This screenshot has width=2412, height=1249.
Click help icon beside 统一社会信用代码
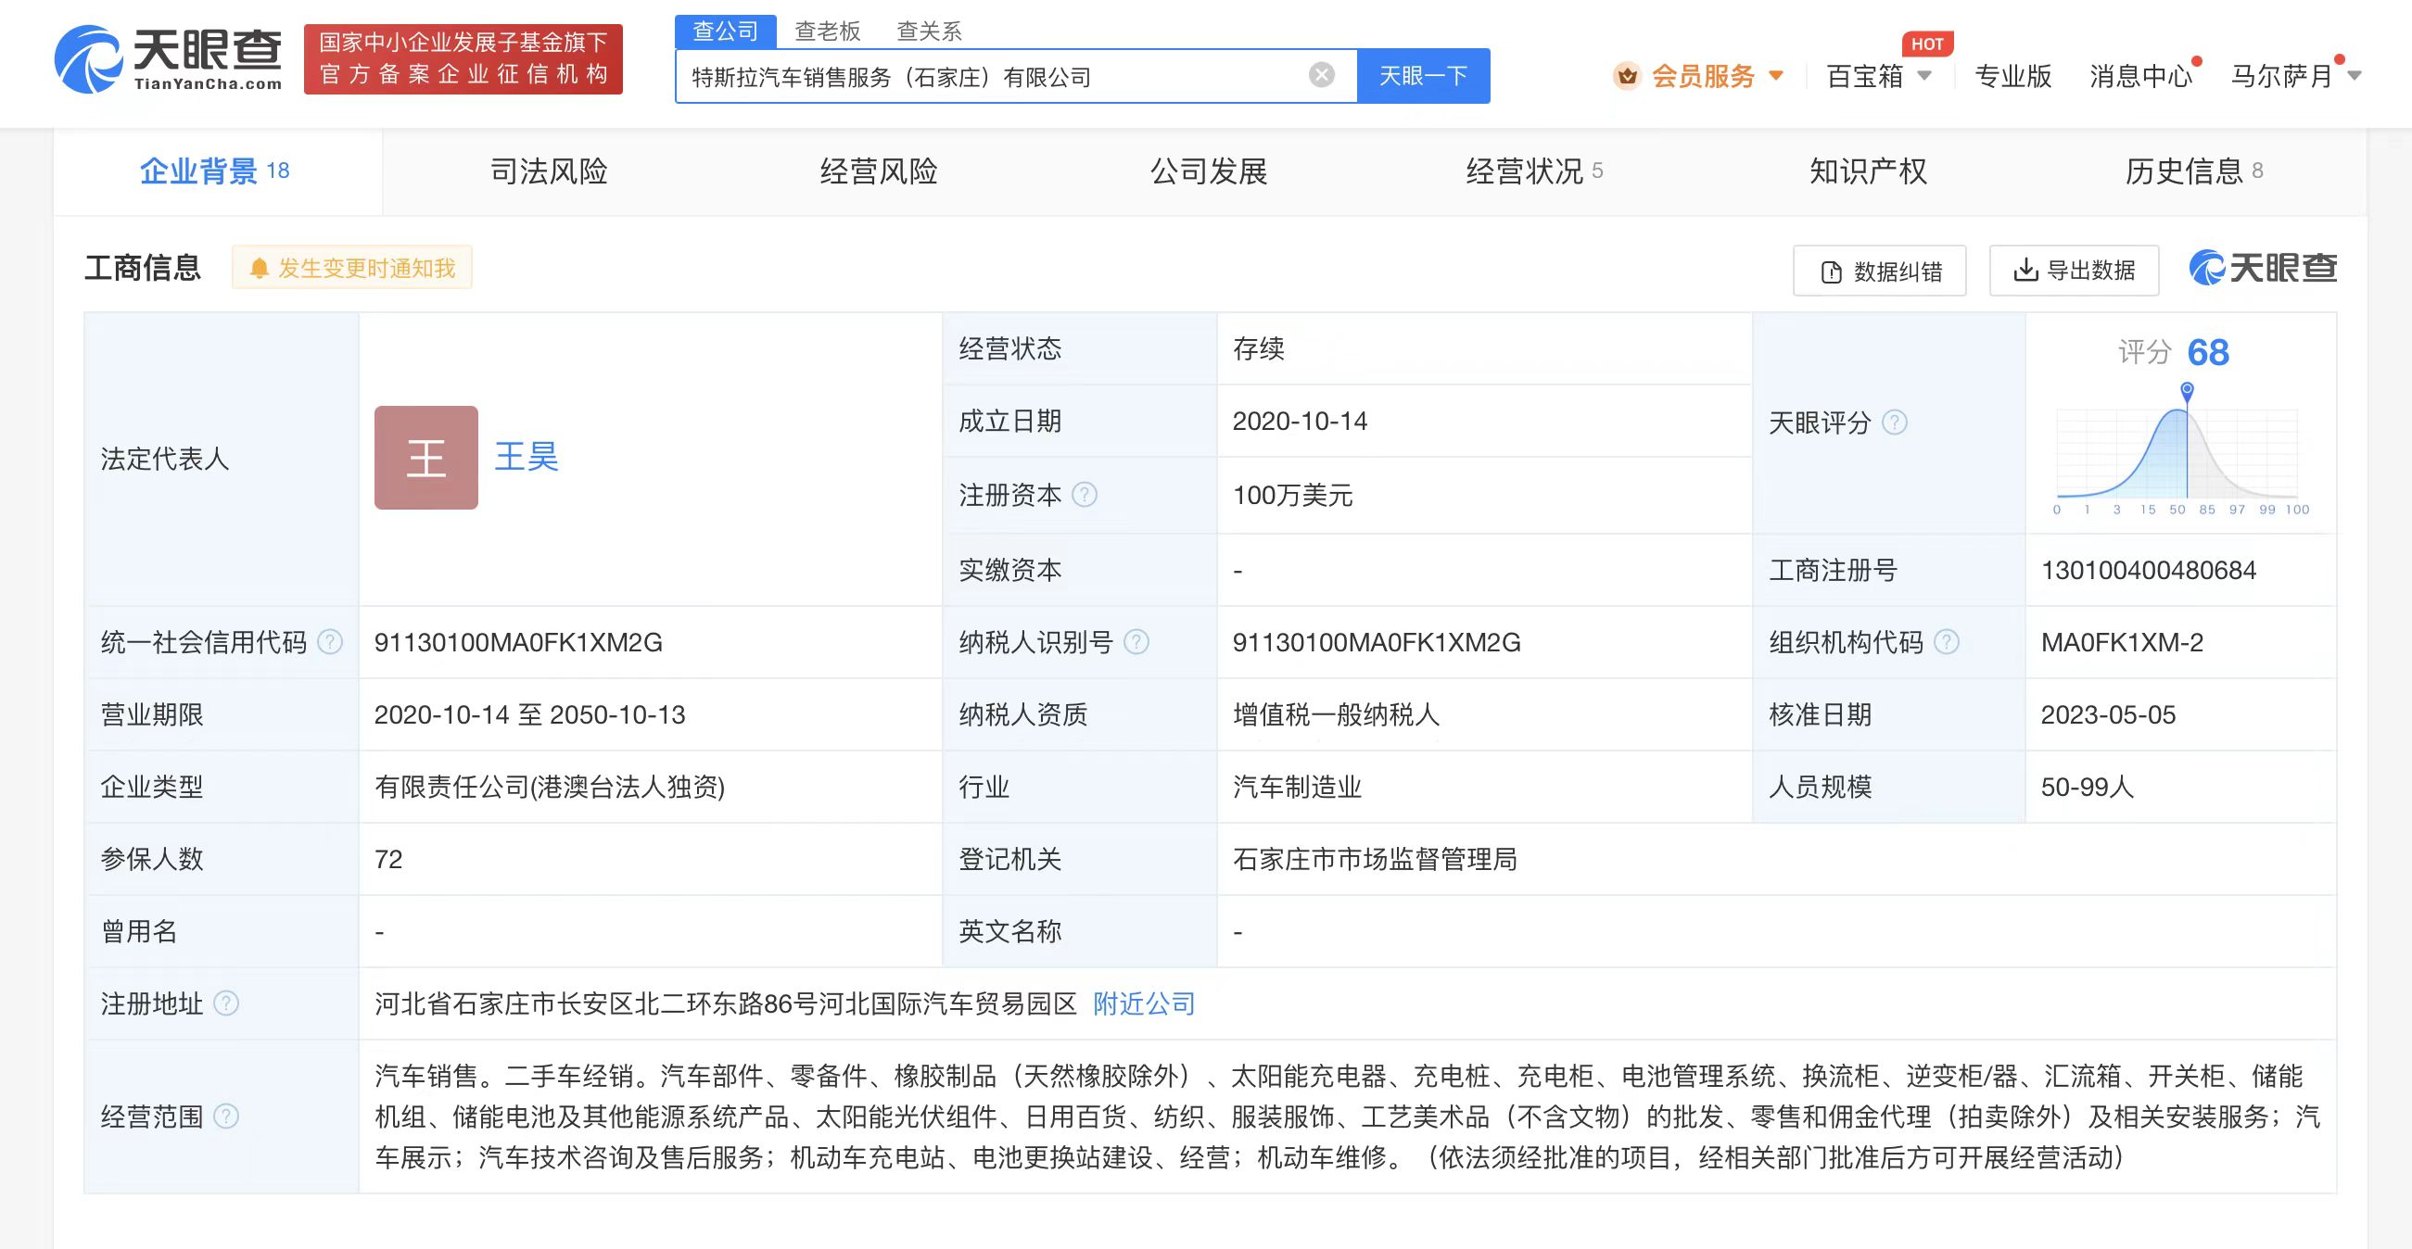[330, 642]
